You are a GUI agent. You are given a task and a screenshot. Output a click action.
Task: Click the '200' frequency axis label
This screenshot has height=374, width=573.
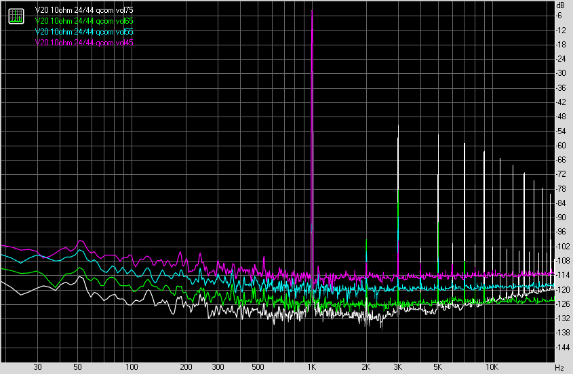click(186, 367)
